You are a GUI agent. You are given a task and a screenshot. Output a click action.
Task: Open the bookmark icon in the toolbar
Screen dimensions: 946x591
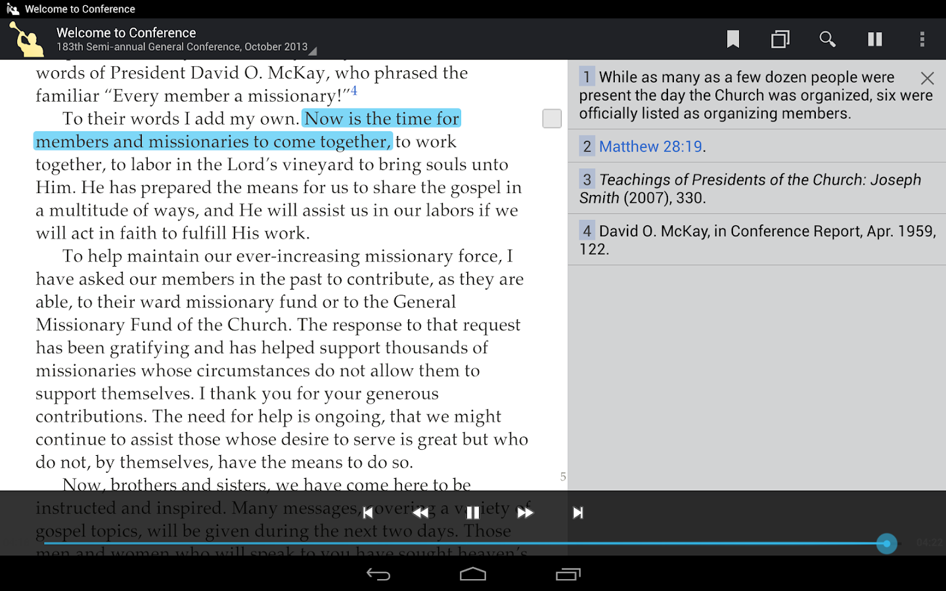(733, 39)
